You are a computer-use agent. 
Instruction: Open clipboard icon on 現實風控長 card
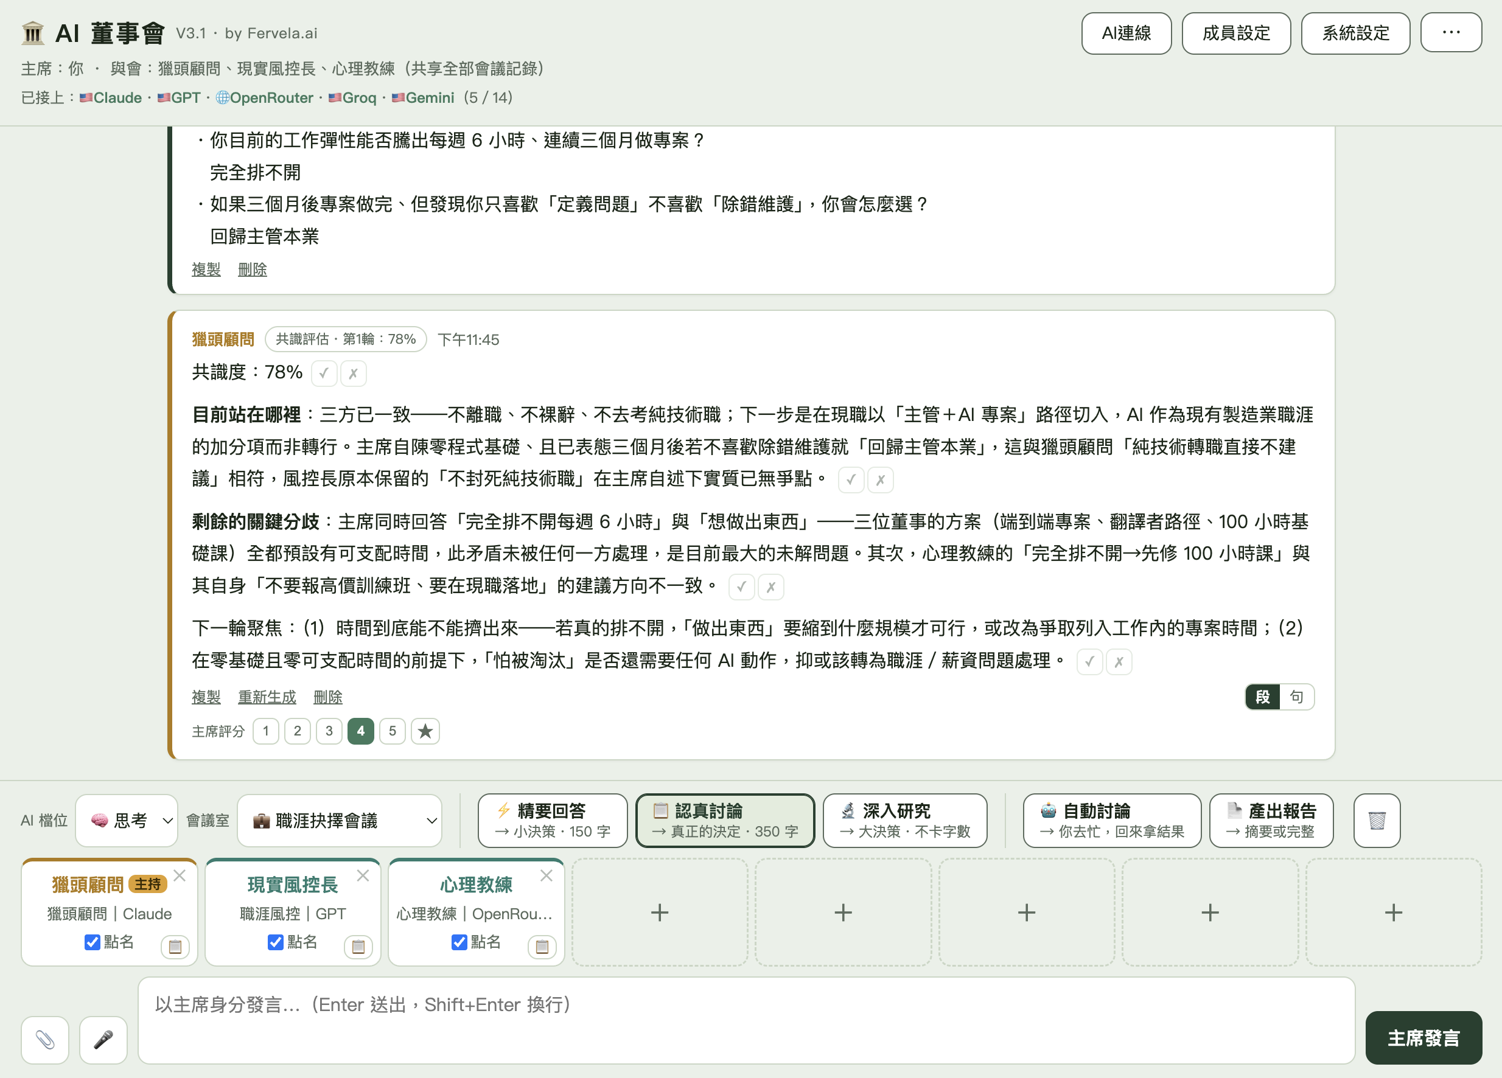point(358,947)
